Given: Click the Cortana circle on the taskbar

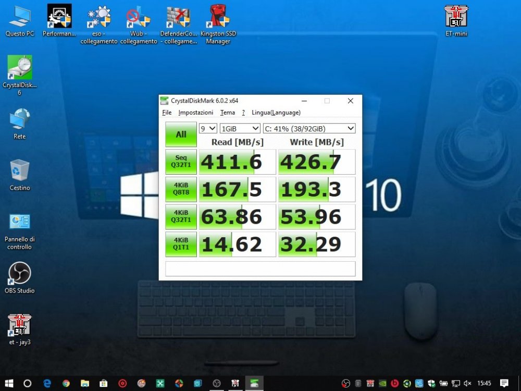Looking at the screenshot, I should tap(27, 383).
